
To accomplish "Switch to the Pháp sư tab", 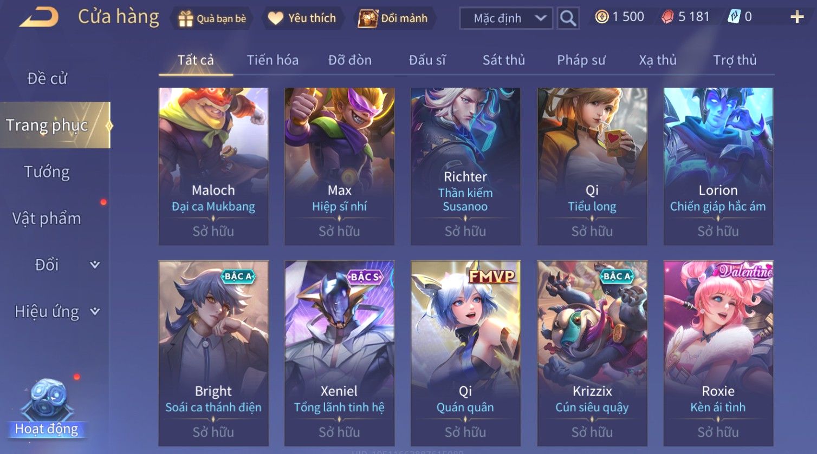I will pos(581,60).
